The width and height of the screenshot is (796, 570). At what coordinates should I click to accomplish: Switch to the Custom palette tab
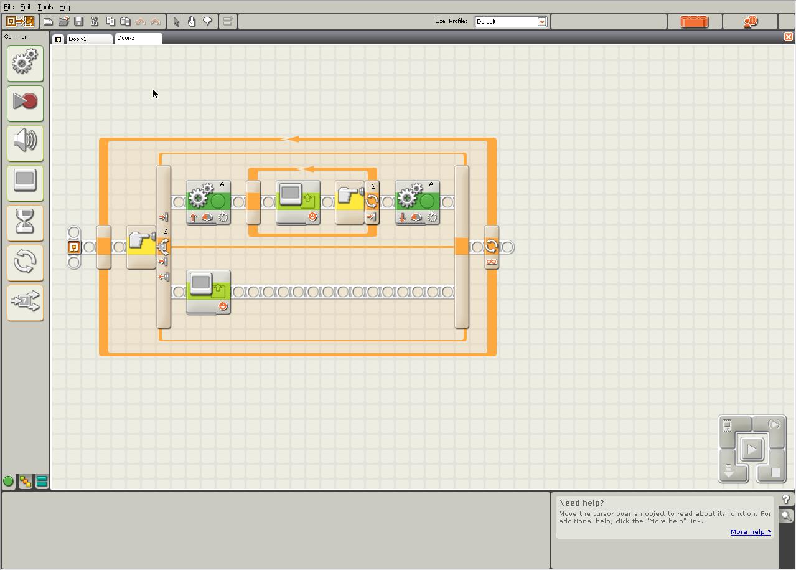[42, 482]
